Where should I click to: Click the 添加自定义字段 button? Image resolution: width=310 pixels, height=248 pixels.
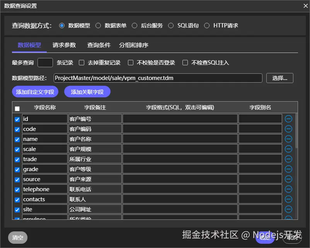[35, 92]
